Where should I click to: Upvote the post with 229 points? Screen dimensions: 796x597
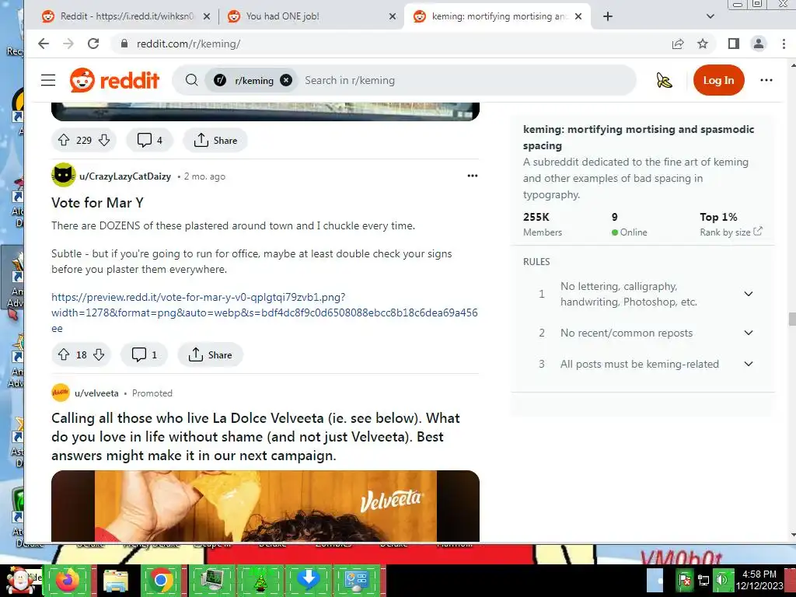tap(64, 140)
